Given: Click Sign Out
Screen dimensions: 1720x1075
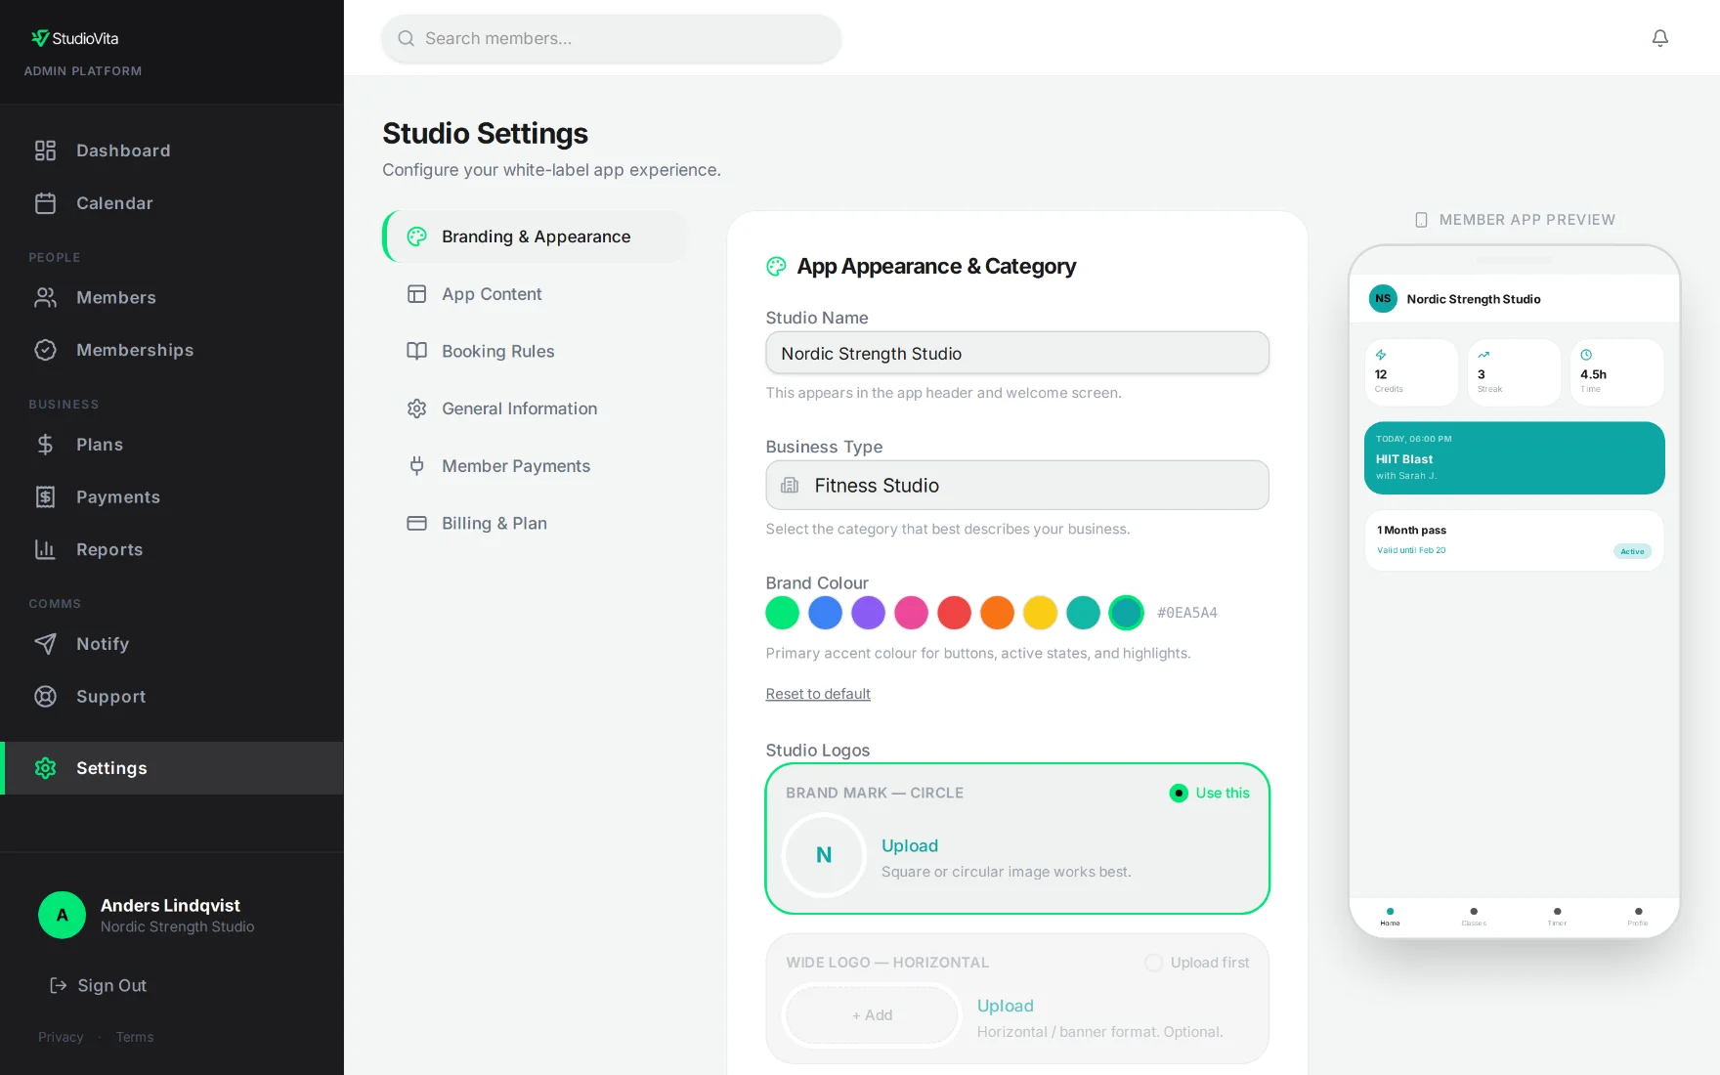Looking at the screenshot, I should click(x=99, y=985).
